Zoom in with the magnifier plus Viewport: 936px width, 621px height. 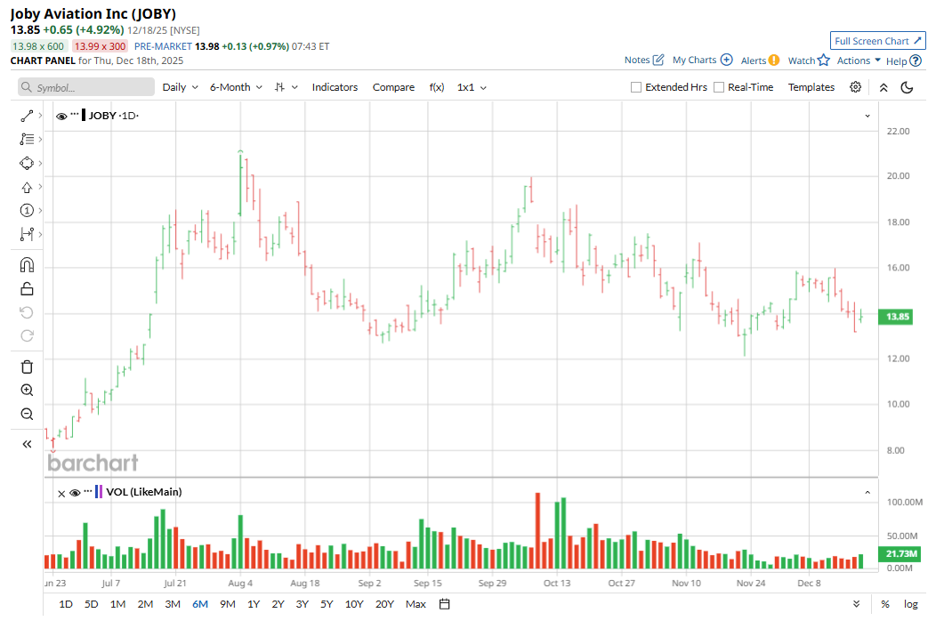(x=27, y=390)
